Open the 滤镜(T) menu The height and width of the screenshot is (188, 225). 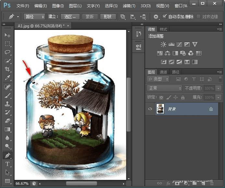(x=129, y=6)
